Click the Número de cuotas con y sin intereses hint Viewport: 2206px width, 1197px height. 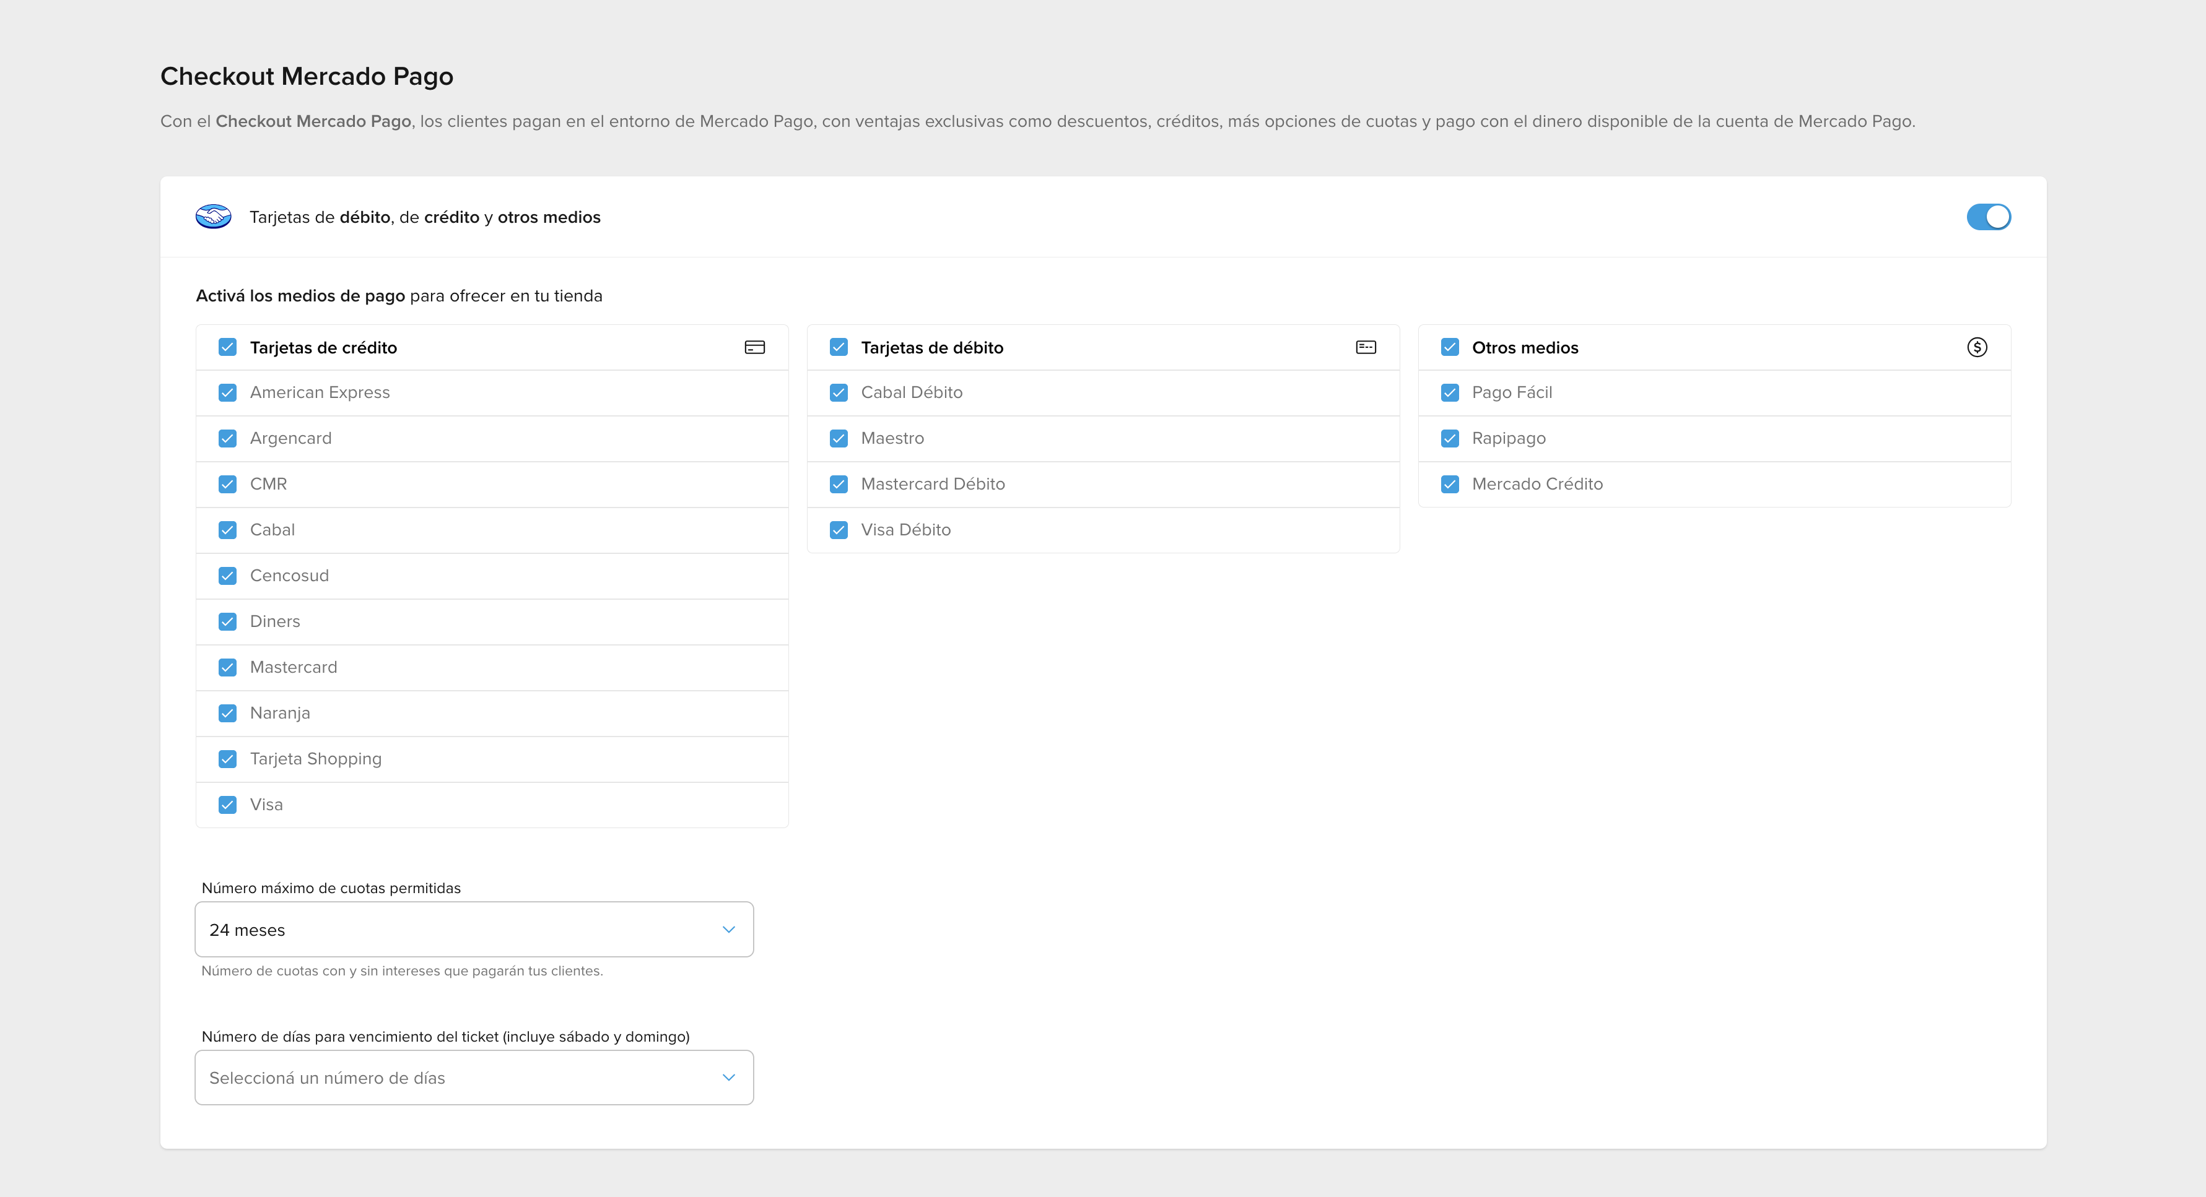tap(402, 971)
